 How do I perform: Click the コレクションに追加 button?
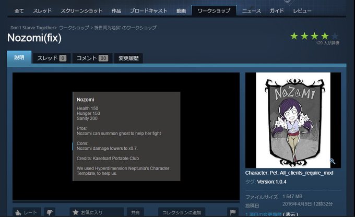coord(182,212)
